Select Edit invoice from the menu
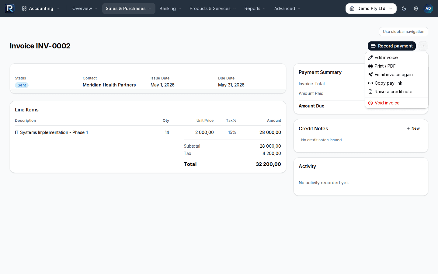This screenshot has width=438, height=274. click(x=397, y=58)
